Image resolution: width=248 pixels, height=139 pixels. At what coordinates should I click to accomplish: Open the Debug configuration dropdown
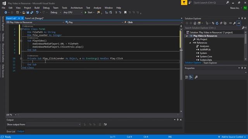click(56, 12)
